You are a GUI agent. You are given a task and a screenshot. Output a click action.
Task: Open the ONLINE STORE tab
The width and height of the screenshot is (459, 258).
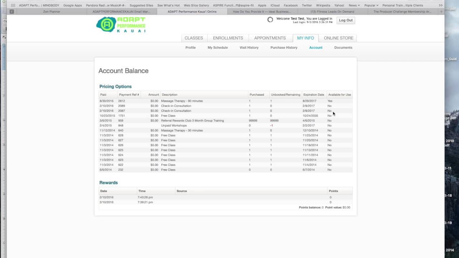point(339,38)
